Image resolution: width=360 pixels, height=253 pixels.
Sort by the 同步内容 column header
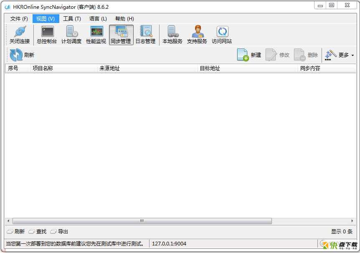tap(327, 69)
